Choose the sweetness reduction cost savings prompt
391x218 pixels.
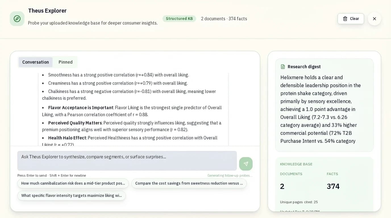189,183
